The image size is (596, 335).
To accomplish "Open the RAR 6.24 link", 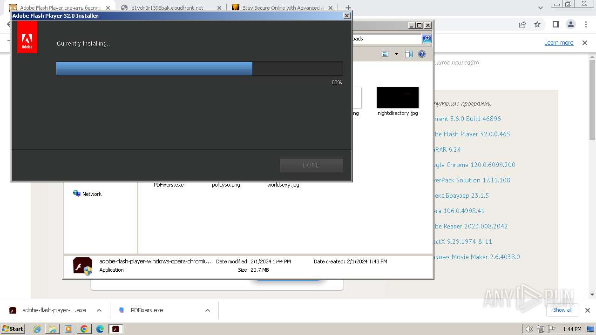I will tap(447, 149).
